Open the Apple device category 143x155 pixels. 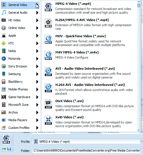click(20, 36)
